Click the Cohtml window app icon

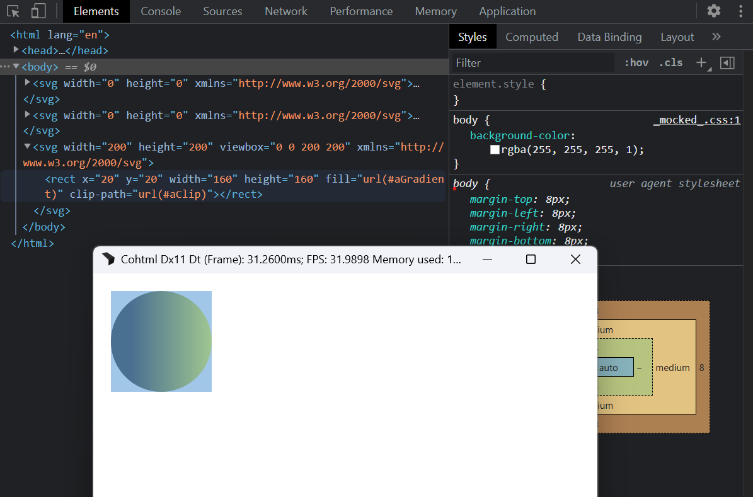point(108,260)
